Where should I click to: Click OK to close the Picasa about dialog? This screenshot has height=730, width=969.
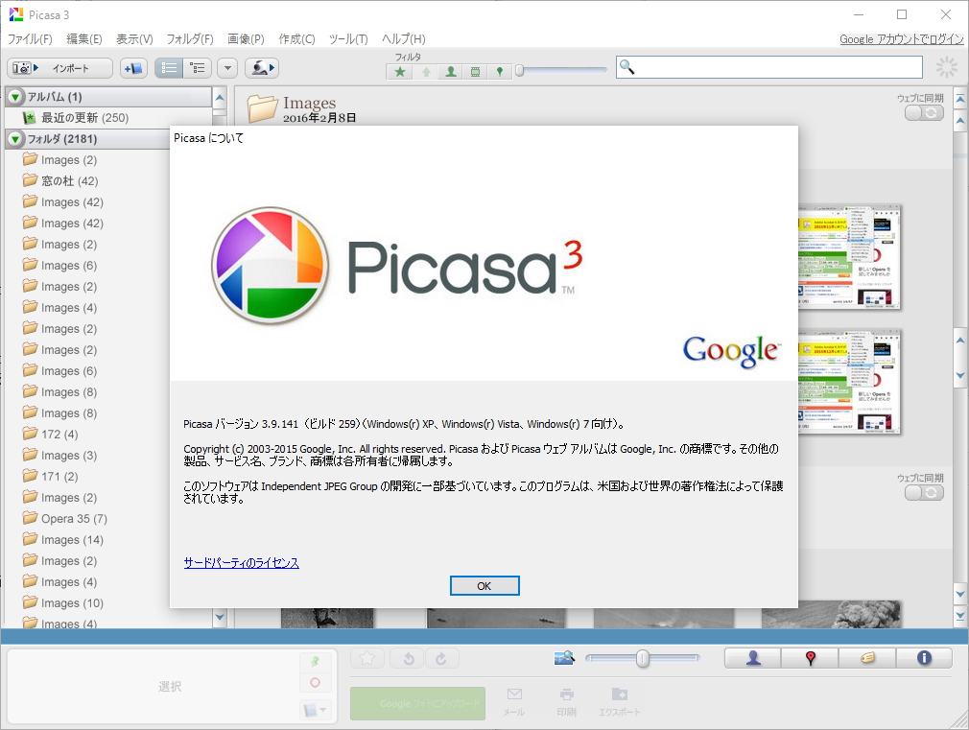click(484, 585)
